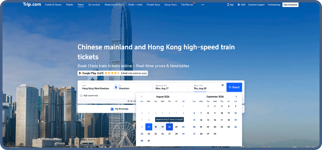Go to previous month in calendar
The width and height of the screenshot is (322, 150).
142,97
